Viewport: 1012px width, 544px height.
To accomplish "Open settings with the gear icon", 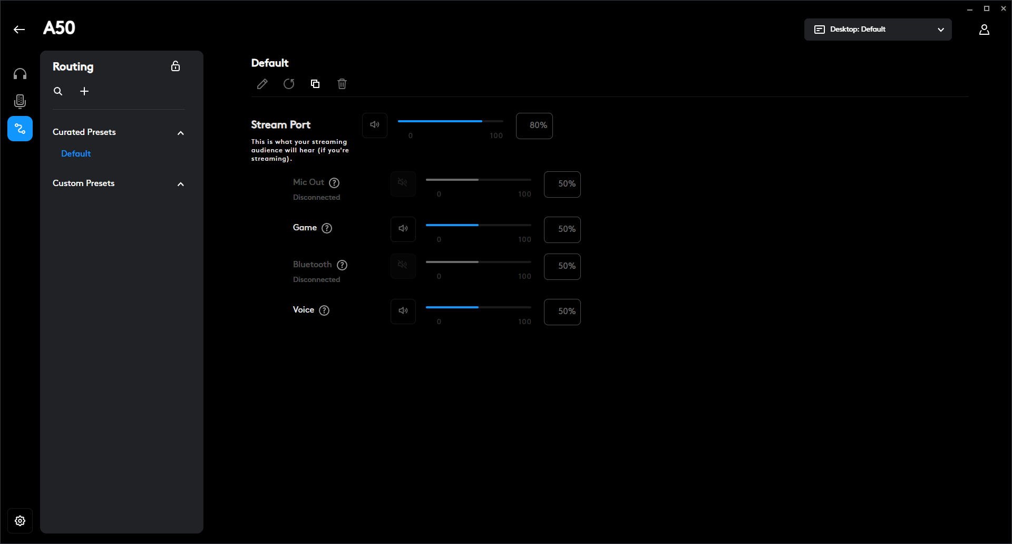I will click(20, 521).
